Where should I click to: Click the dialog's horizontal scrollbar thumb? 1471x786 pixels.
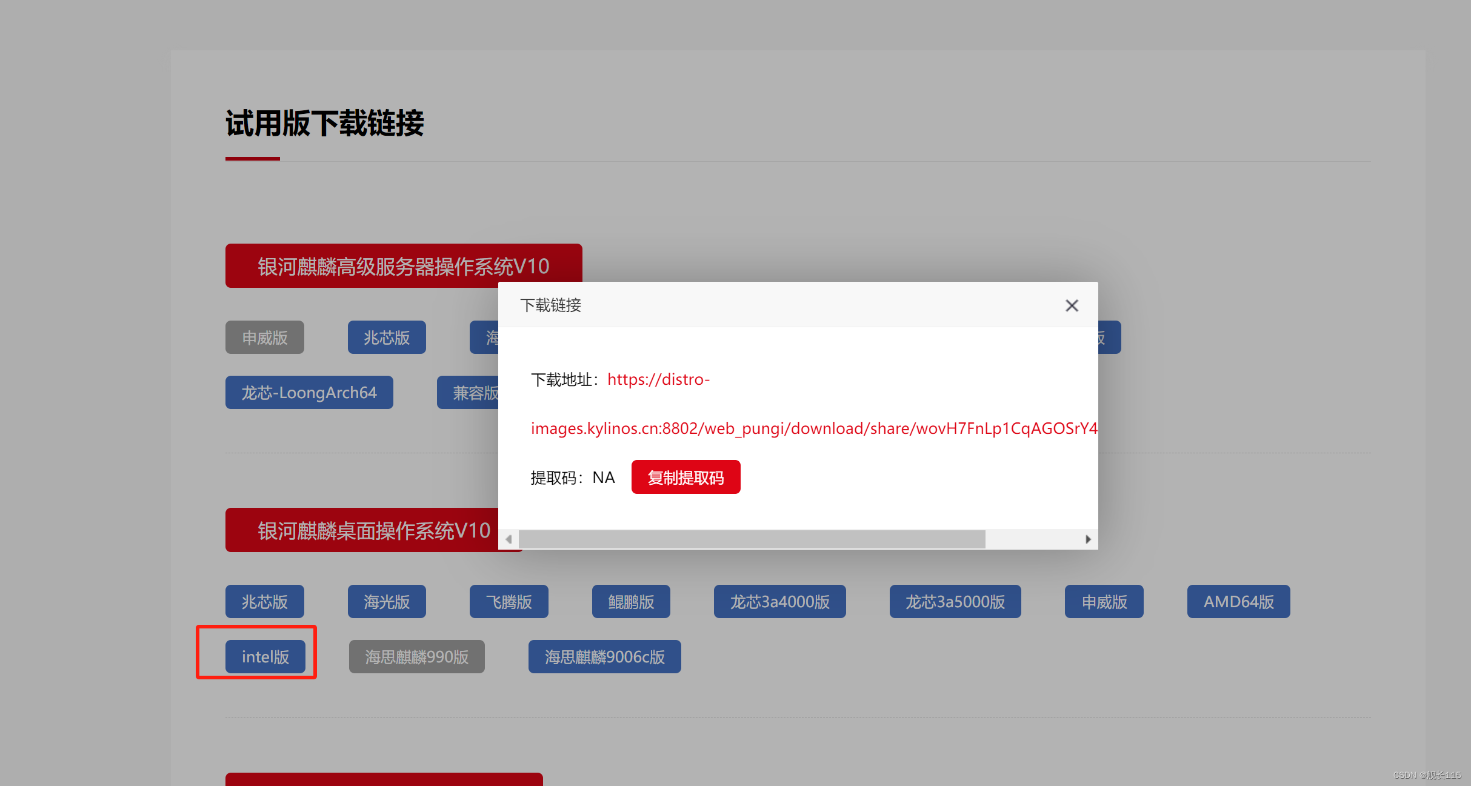pyautogui.click(x=752, y=539)
